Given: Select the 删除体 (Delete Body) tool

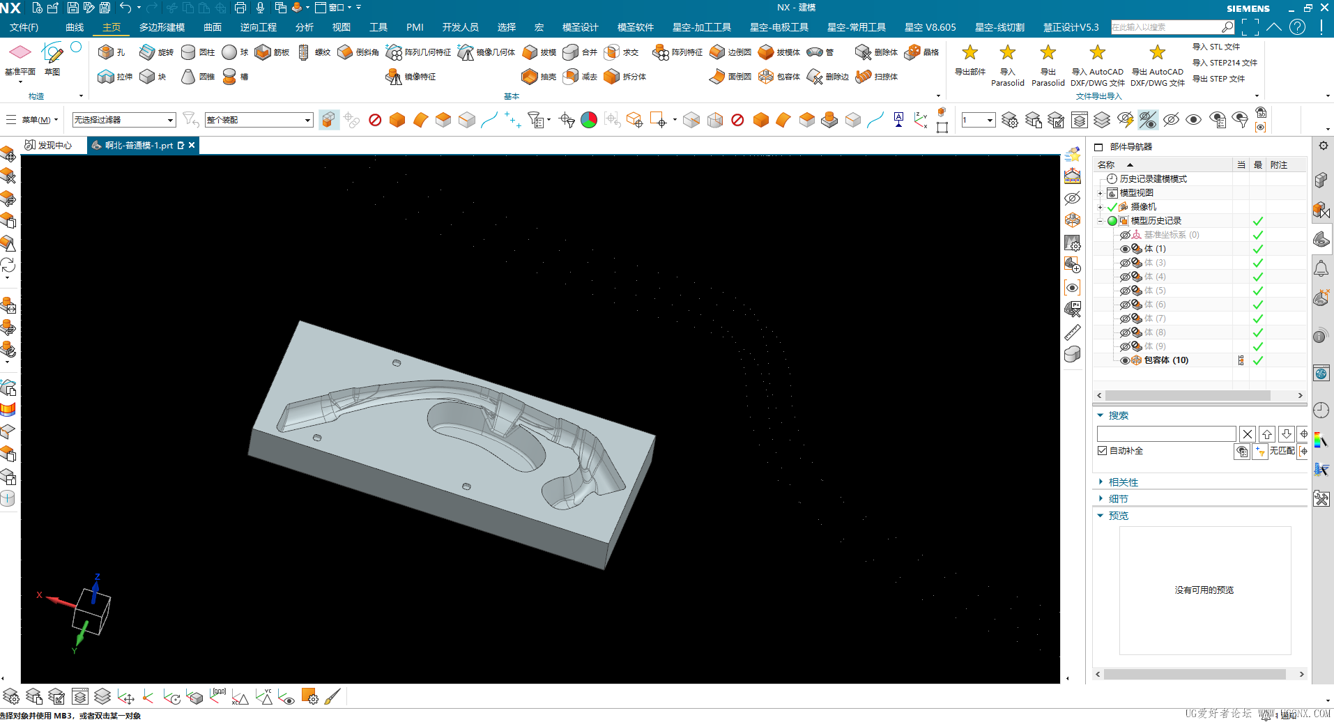Looking at the screenshot, I should tap(863, 52).
